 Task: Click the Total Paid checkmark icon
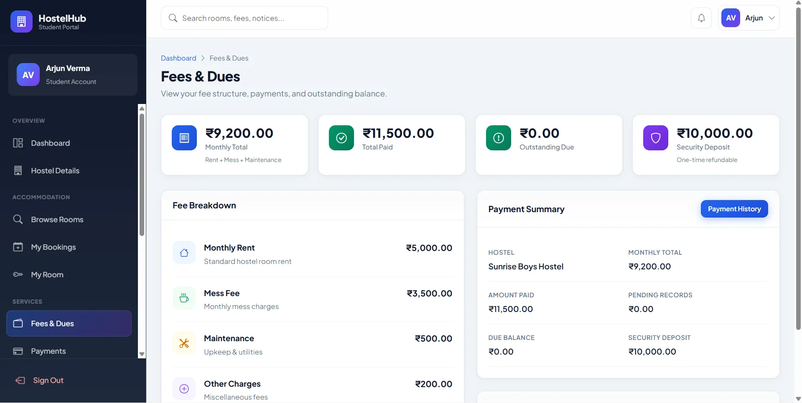pos(341,138)
